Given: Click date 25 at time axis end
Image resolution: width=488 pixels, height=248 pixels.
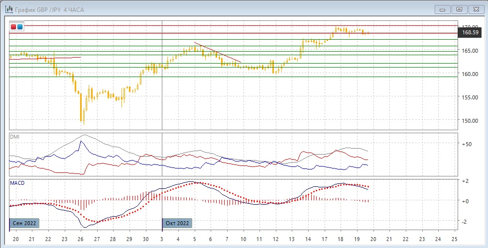Looking at the screenshot, I should coord(454,240).
